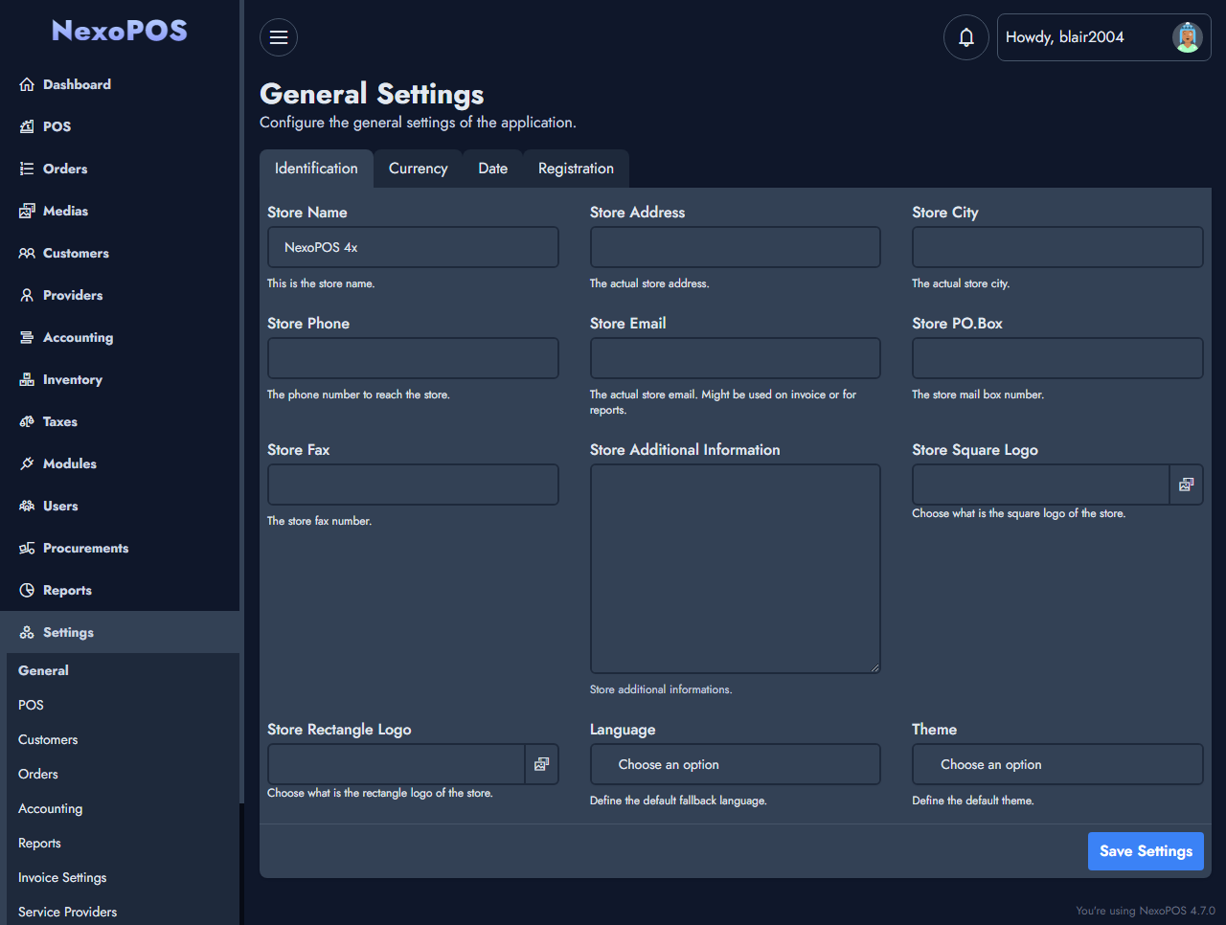Click the Store Rectangle Logo input field
Viewport: 1226px width, 925px height.
pos(397,764)
